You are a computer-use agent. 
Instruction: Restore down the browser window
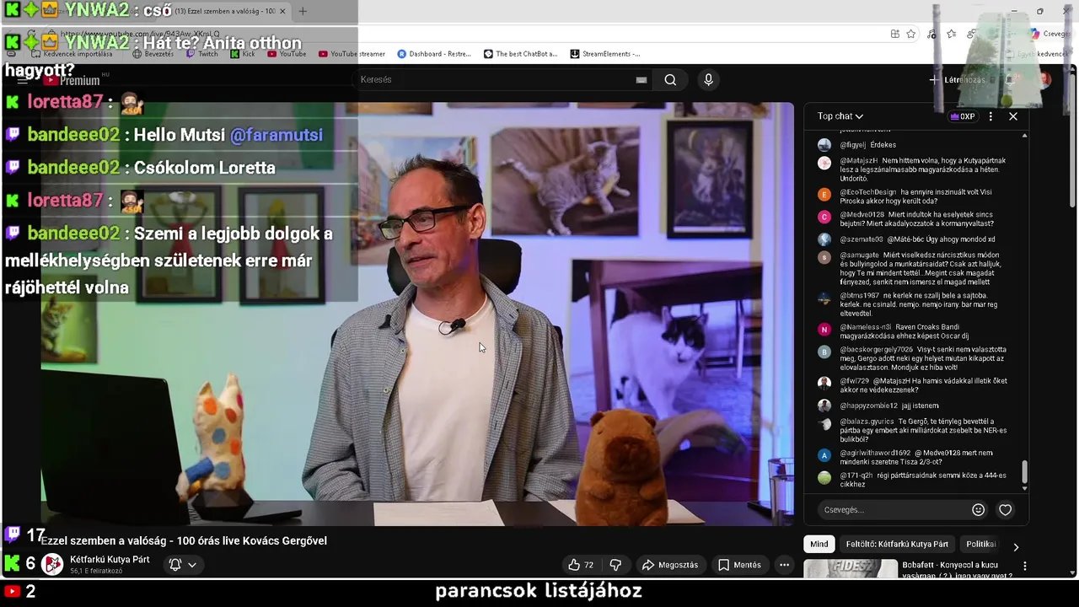[x=1039, y=11]
